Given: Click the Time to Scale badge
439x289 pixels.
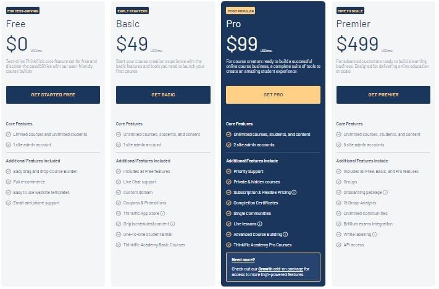Looking at the screenshot, I should click(x=350, y=11).
